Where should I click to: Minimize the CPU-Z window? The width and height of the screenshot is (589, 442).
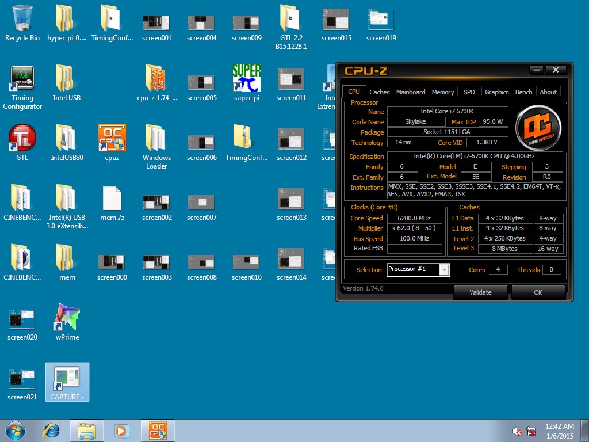(x=537, y=70)
